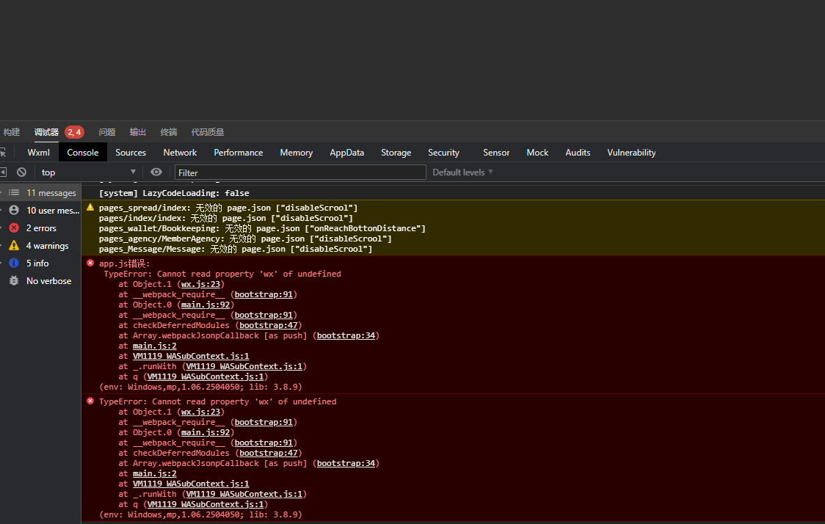Click the red error icon in sidebar

pos(14,228)
